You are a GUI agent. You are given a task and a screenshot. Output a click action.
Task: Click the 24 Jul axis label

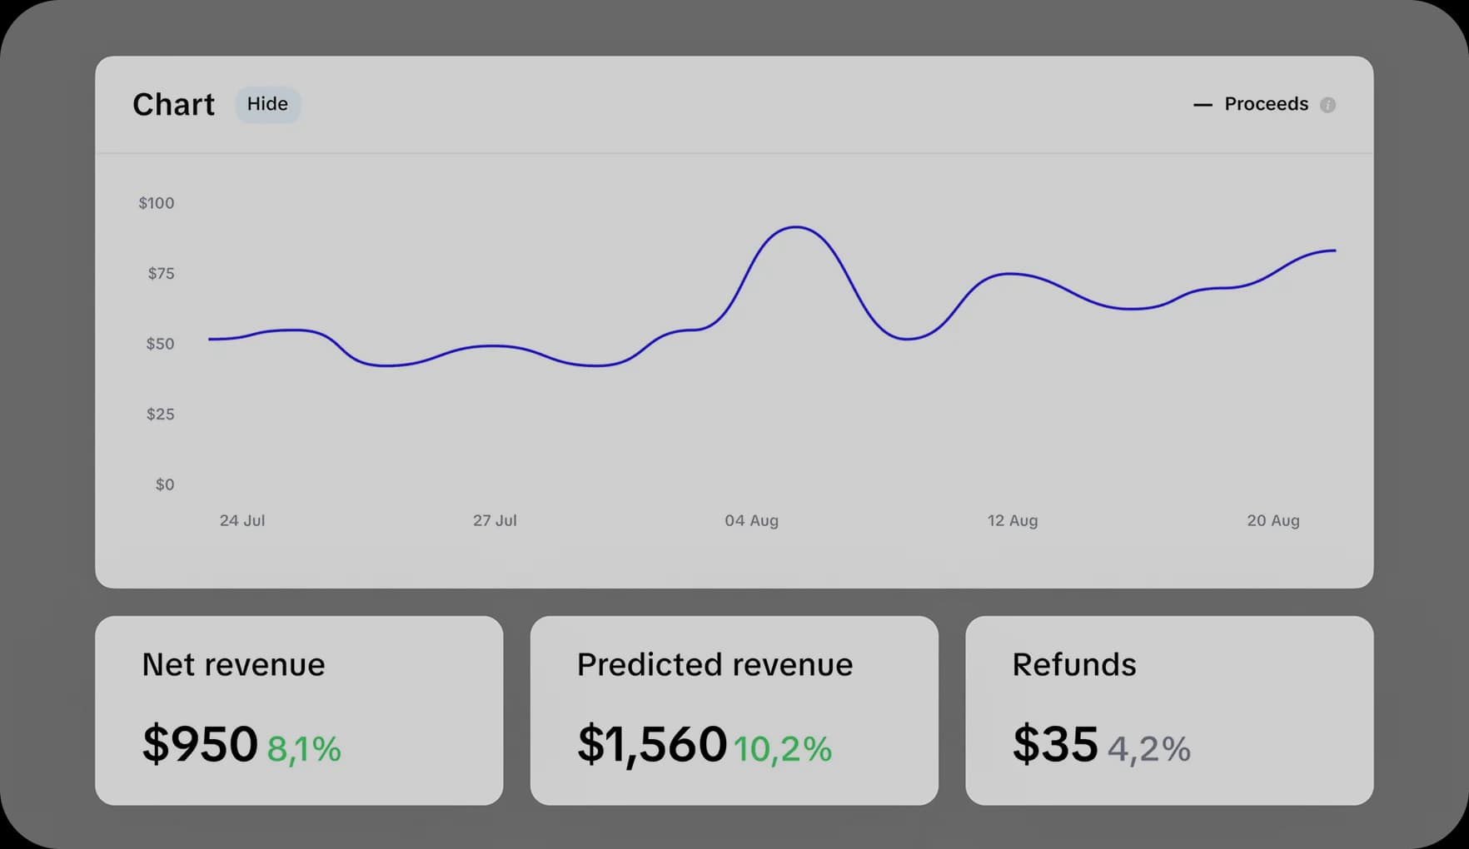pyautogui.click(x=242, y=520)
